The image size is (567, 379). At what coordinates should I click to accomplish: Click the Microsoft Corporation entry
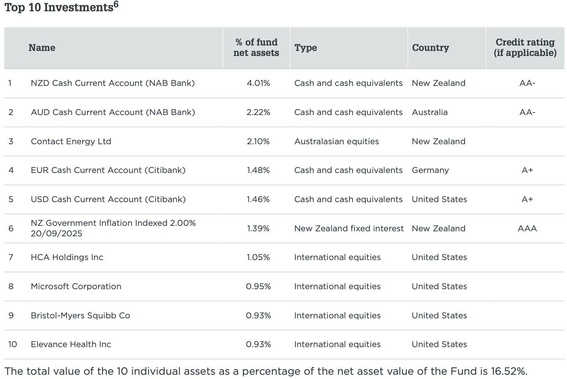point(76,286)
